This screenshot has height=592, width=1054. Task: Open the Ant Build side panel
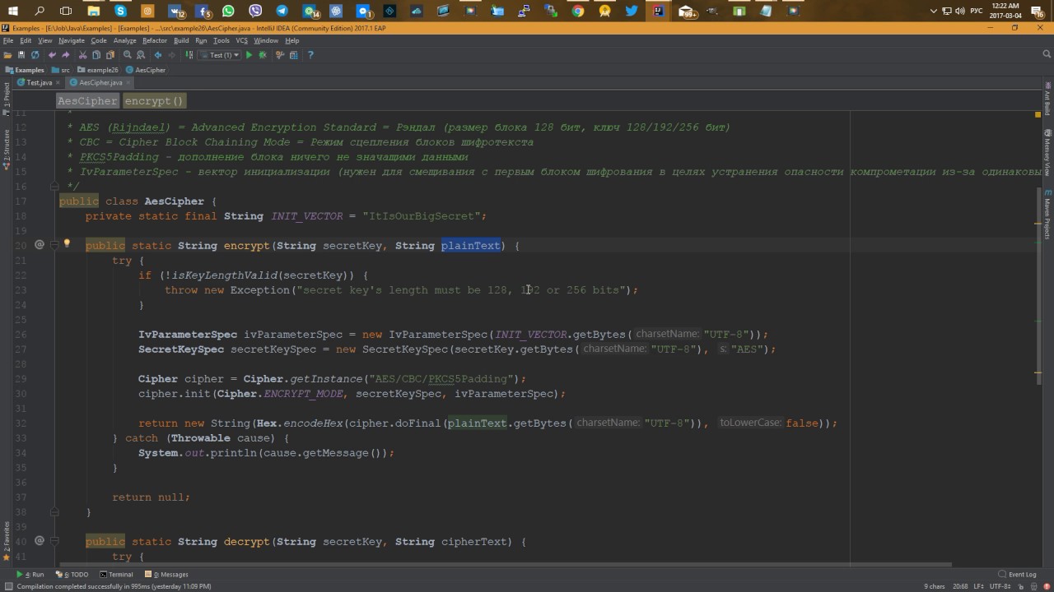pos(1047,97)
